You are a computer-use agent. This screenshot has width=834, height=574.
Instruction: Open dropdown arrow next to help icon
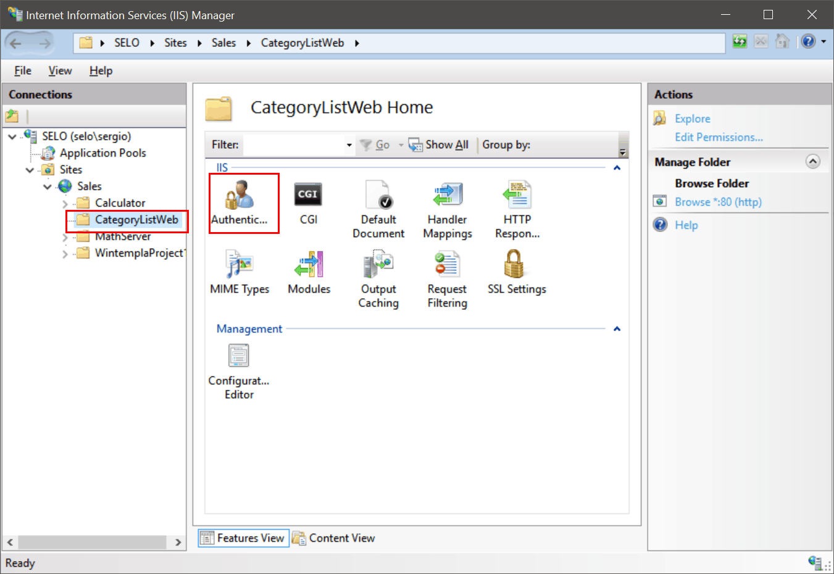click(824, 42)
